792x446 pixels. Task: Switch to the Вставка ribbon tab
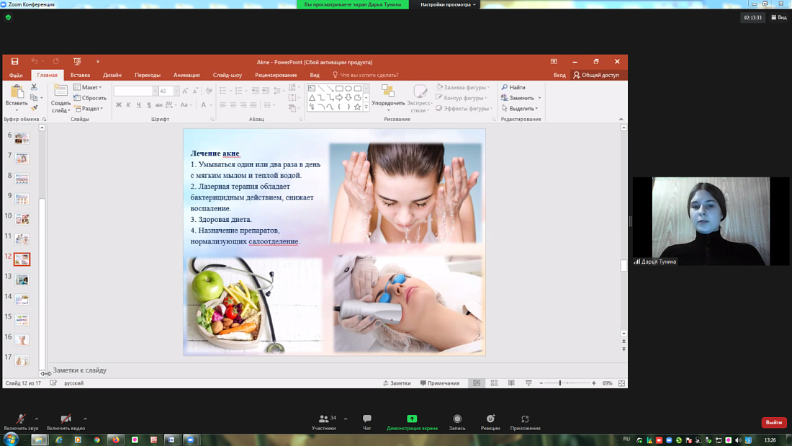[80, 75]
